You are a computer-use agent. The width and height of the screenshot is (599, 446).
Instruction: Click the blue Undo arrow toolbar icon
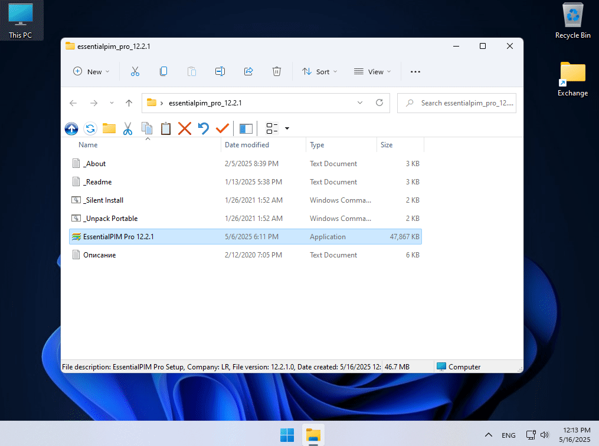pos(203,128)
